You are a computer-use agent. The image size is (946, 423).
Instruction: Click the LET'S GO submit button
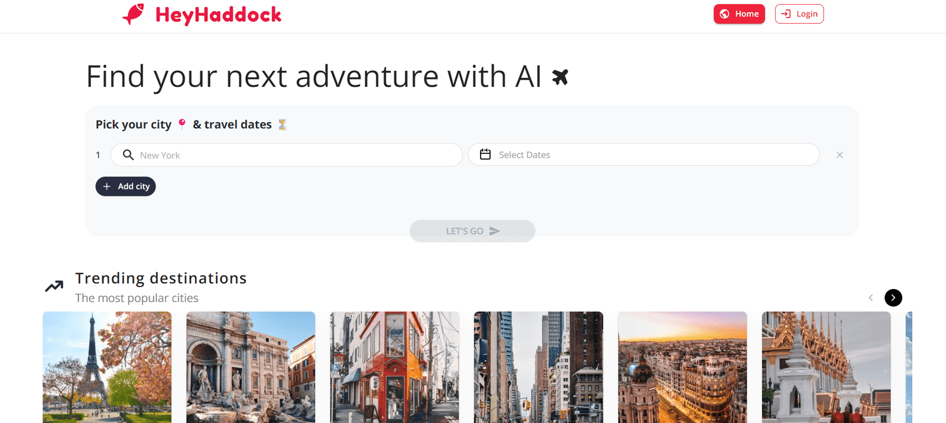click(472, 231)
